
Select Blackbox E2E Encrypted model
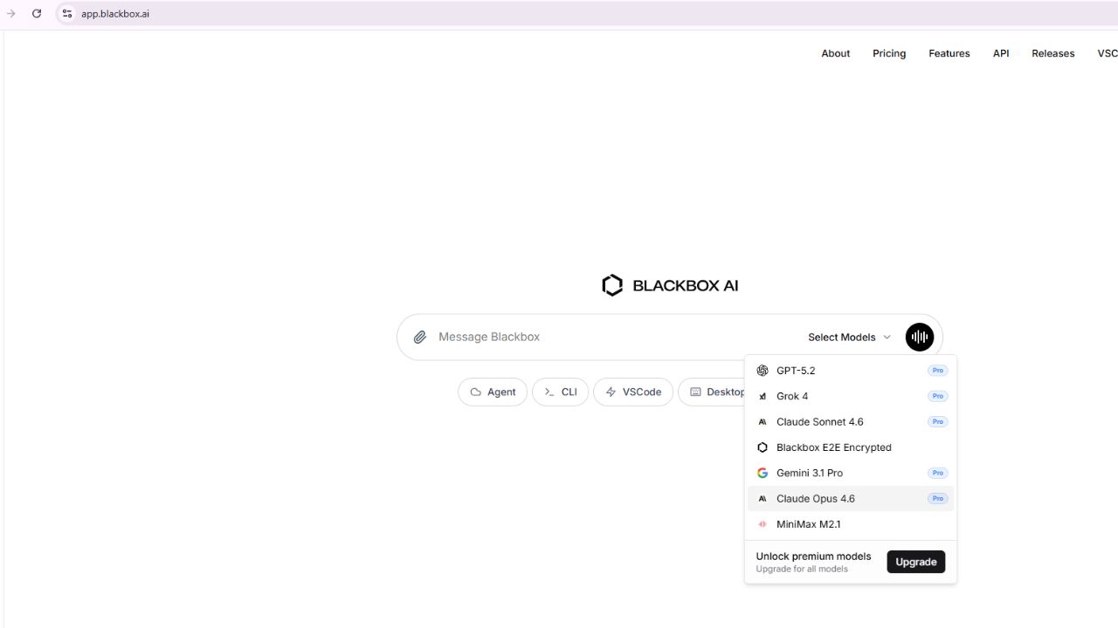tap(833, 447)
